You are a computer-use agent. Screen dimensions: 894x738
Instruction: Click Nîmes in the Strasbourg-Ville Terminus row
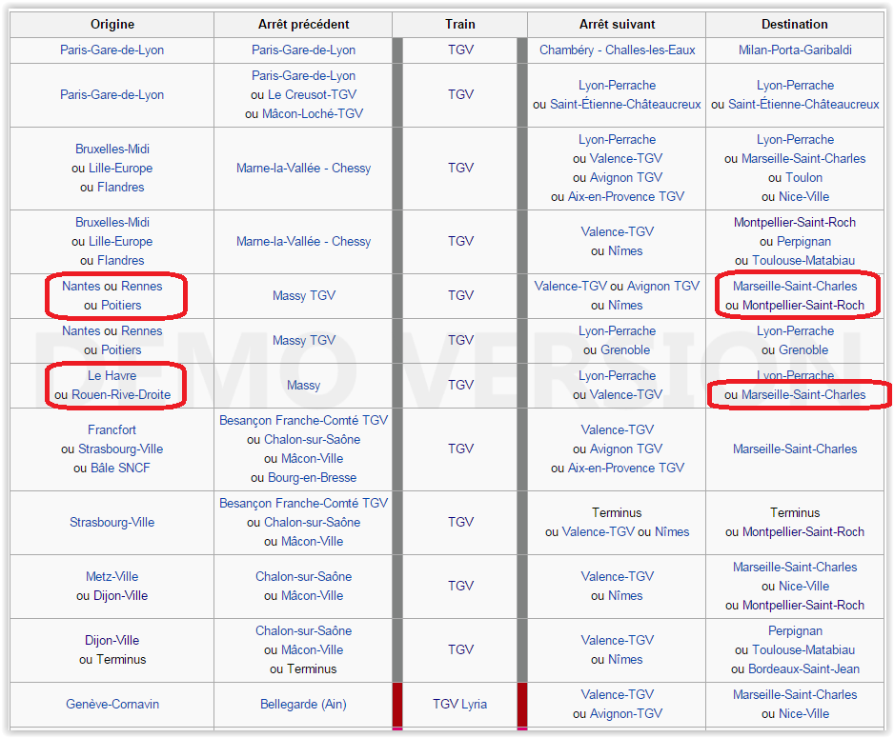pyautogui.click(x=672, y=532)
